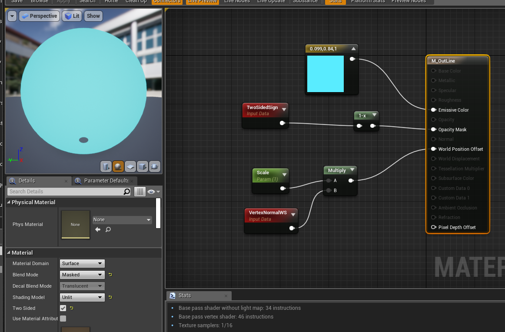This screenshot has height=332, width=505.
Task: Open the Blend Mode dropdown showing Masked
Action: click(82, 275)
